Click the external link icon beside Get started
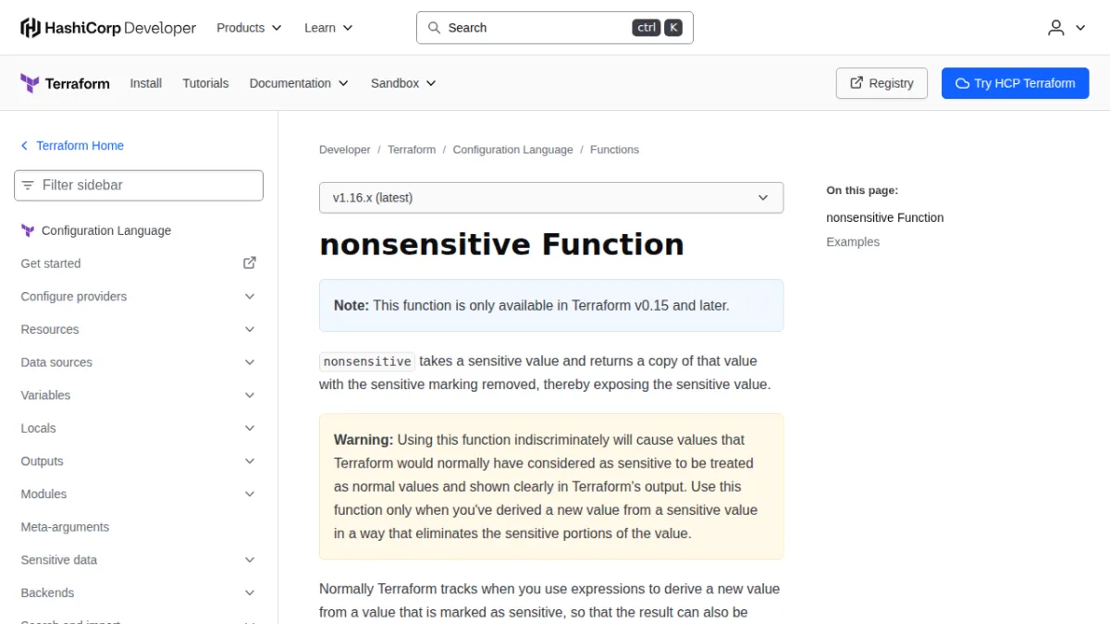 point(250,263)
